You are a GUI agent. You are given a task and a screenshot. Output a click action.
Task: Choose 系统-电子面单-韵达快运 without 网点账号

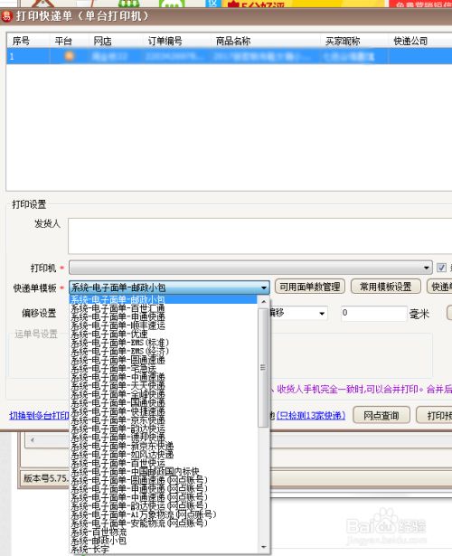163,429
